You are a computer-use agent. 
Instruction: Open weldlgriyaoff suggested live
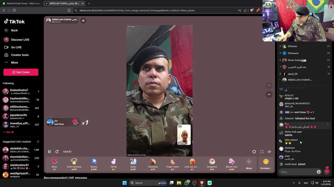click(20, 175)
